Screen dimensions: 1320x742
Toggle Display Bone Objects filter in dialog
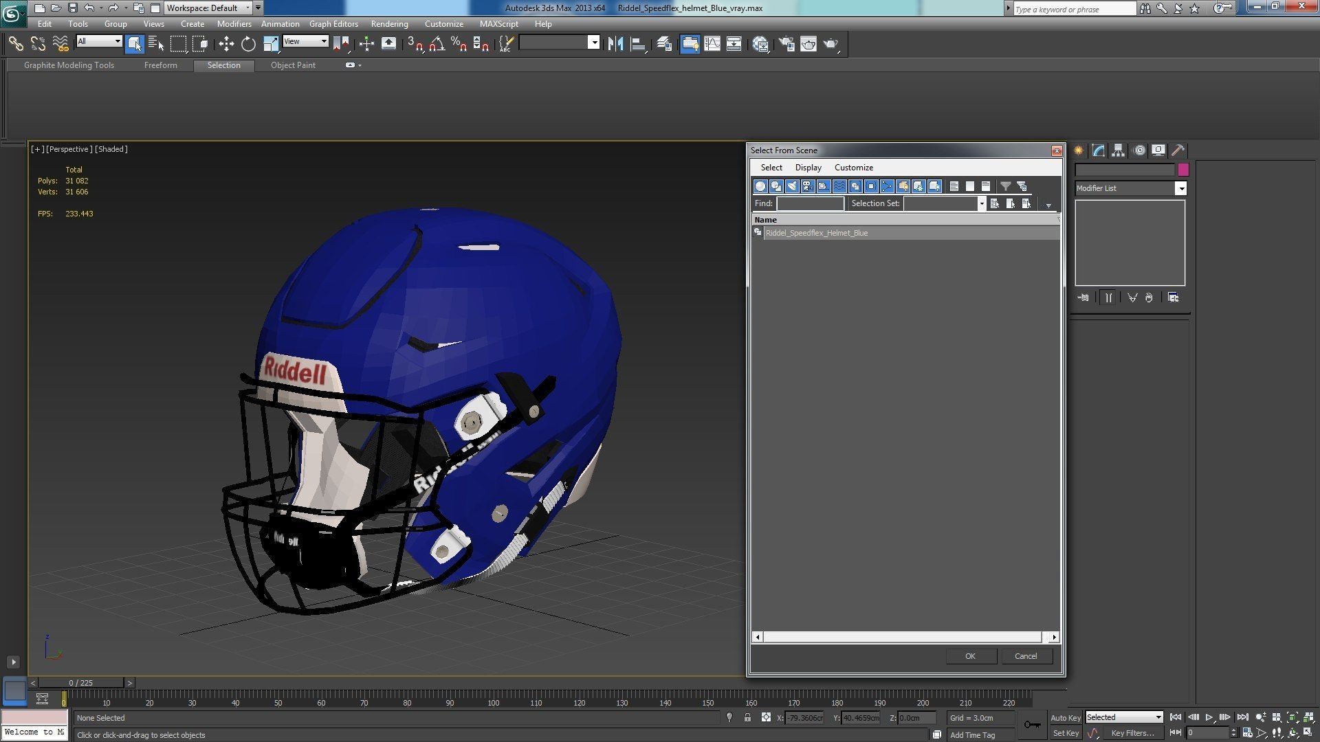click(887, 186)
